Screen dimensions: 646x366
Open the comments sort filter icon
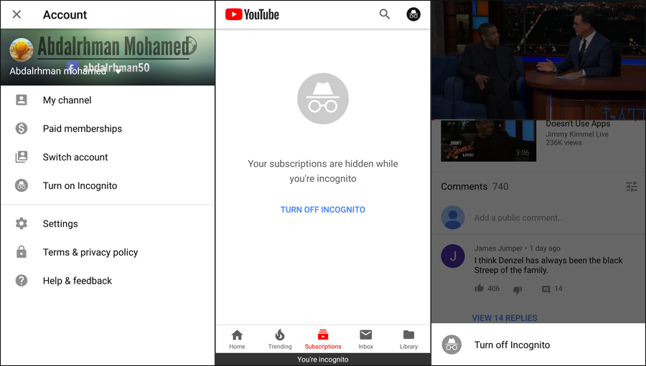[631, 187]
